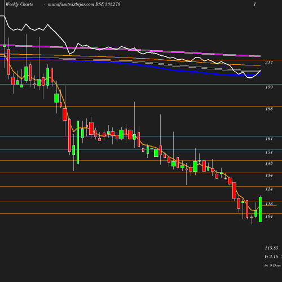Click the 'V: 2.16' volume value
Image resolution: width=282 pixels, height=282 pixels.
pos(271,257)
